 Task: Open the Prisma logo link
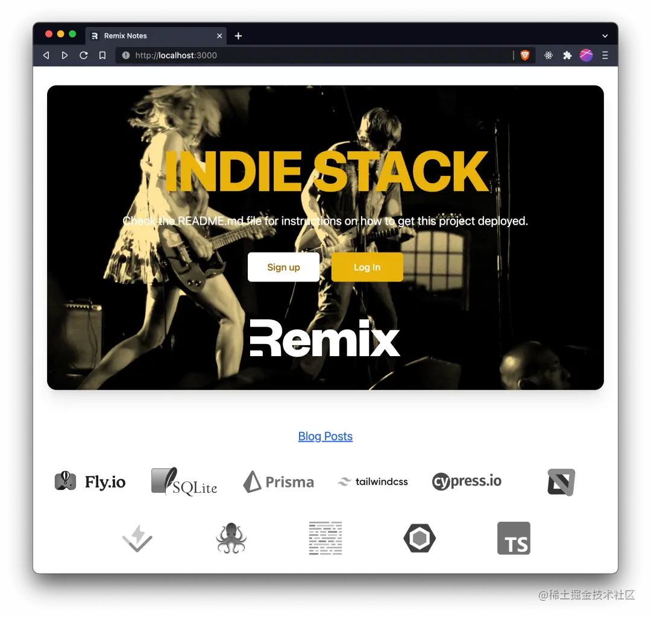coord(278,481)
